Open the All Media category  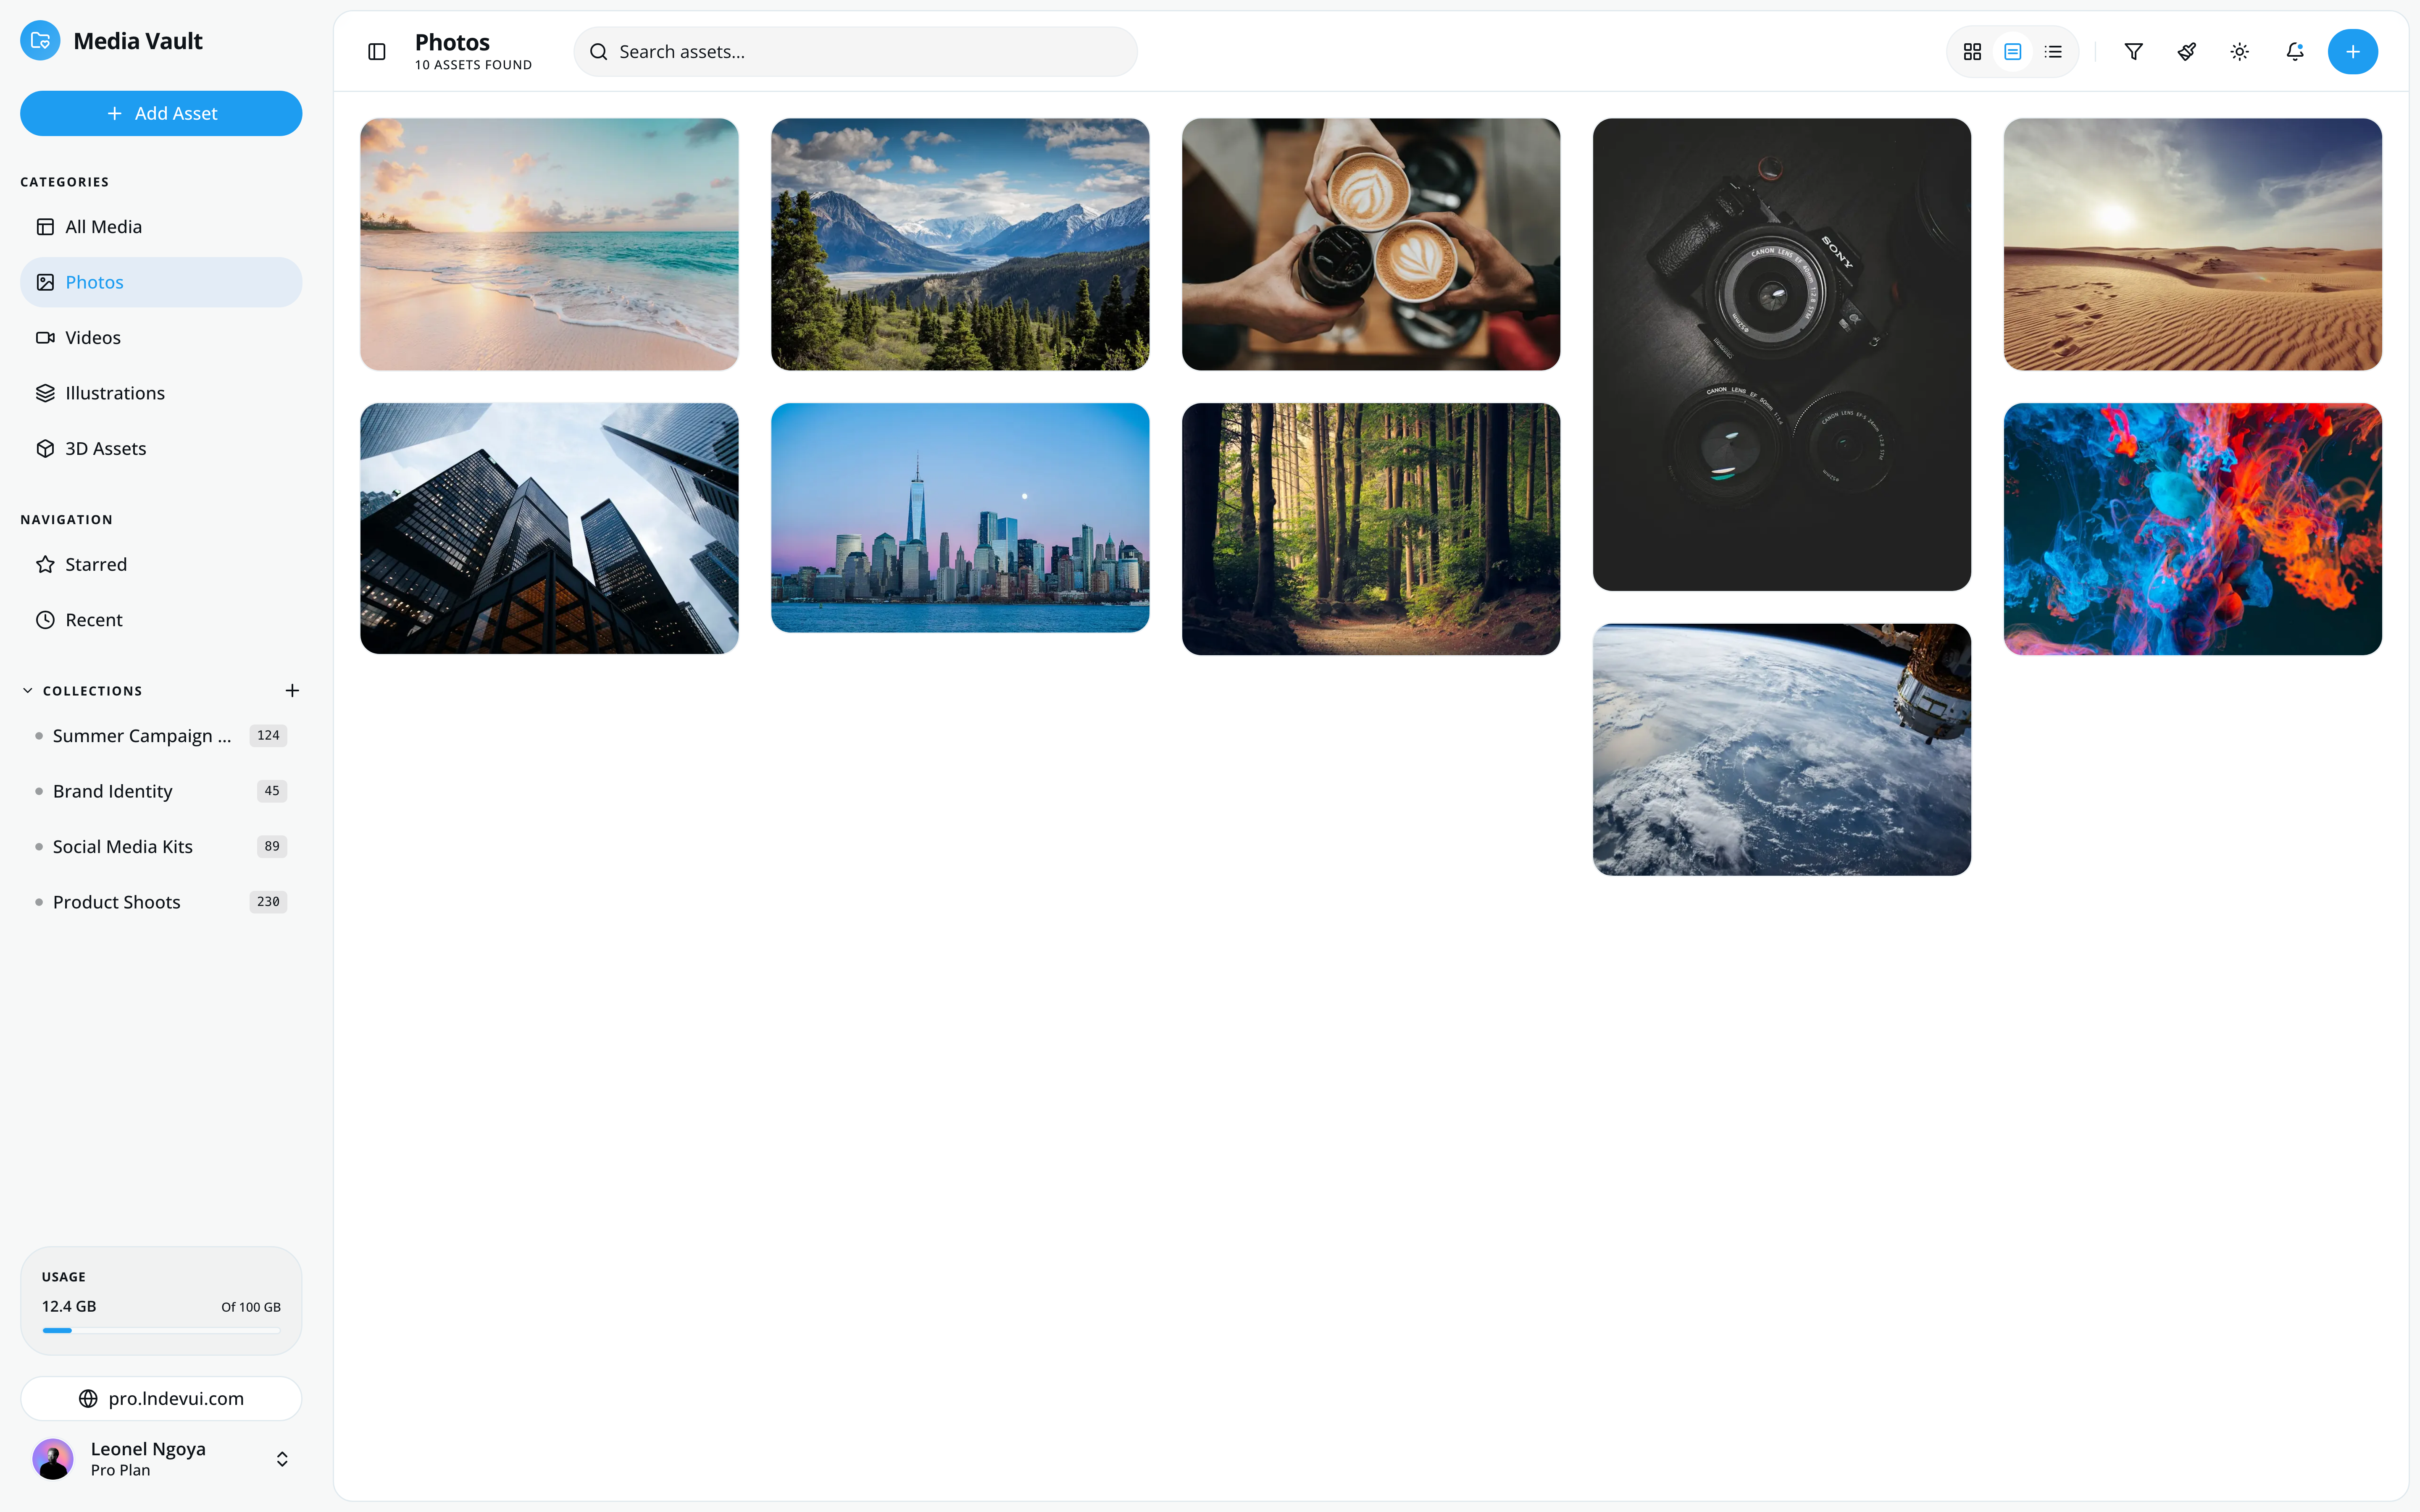[x=161, y=227]
